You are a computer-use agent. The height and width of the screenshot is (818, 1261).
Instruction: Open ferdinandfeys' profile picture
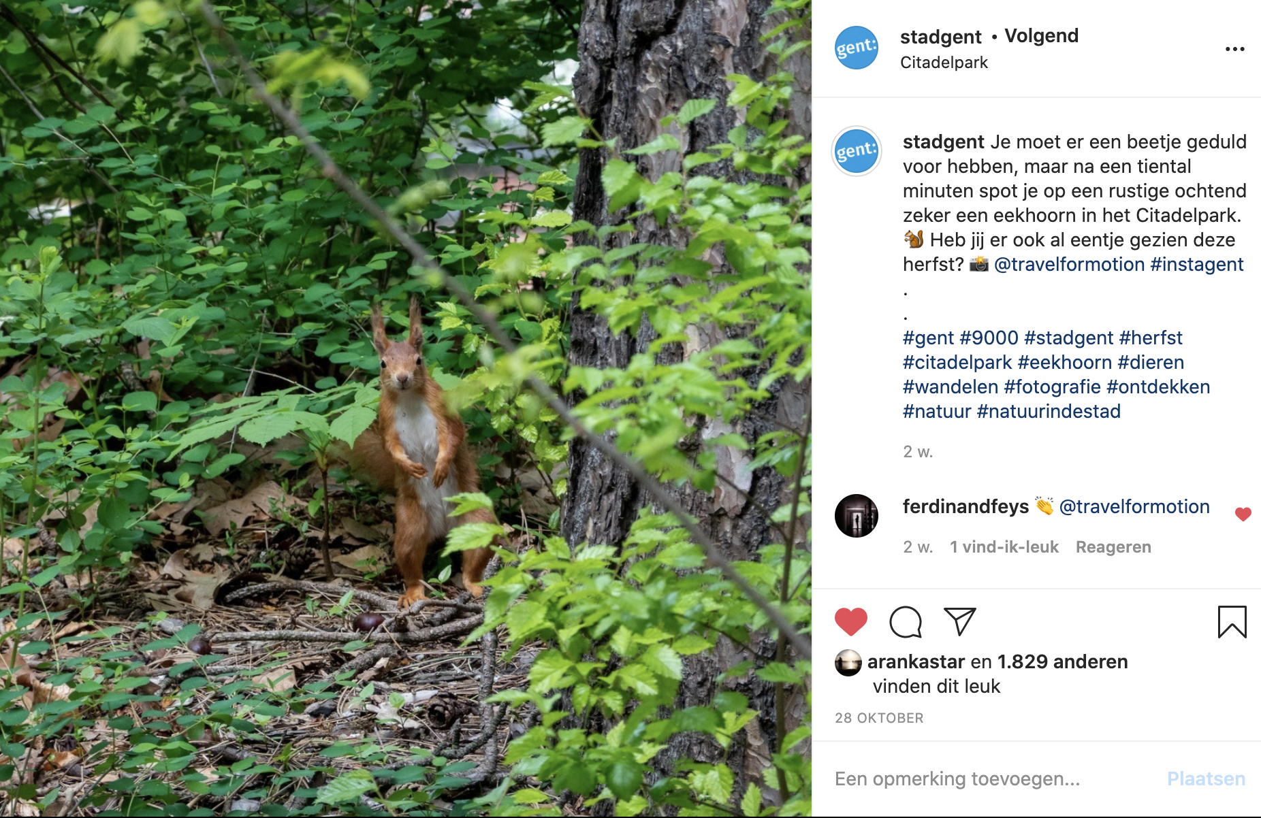[856, 516]
